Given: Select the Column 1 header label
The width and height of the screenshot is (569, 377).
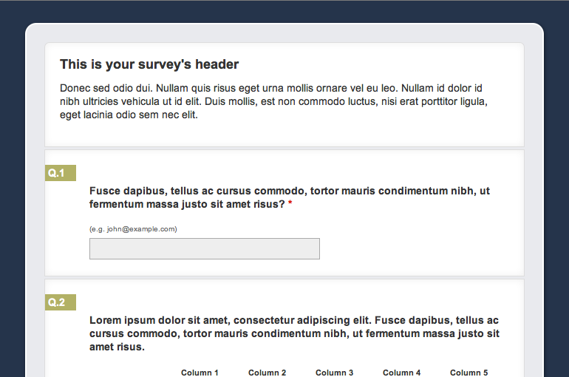Looking at the screenshot, I should [200, 373].
